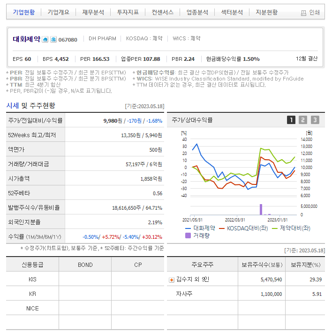The width and height of the screenshot is (332, 331).
Task: Click the BOND column header
Action: click(x=85, y=265)
